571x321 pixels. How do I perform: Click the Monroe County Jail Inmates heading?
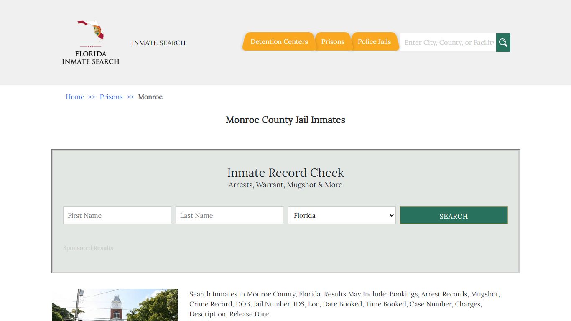(x=285, y=120)
